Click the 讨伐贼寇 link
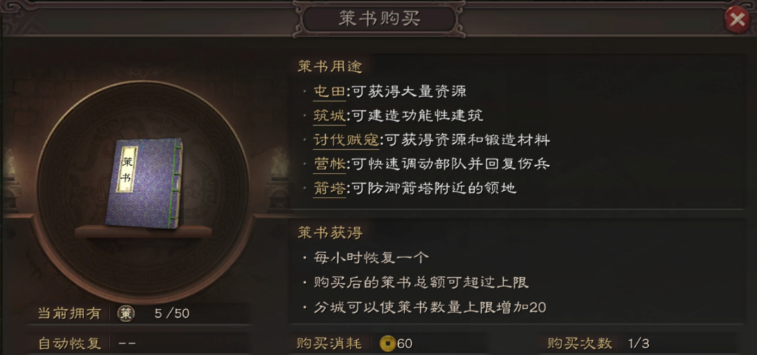This screenshot has width=757, height=355. [346, 140]
